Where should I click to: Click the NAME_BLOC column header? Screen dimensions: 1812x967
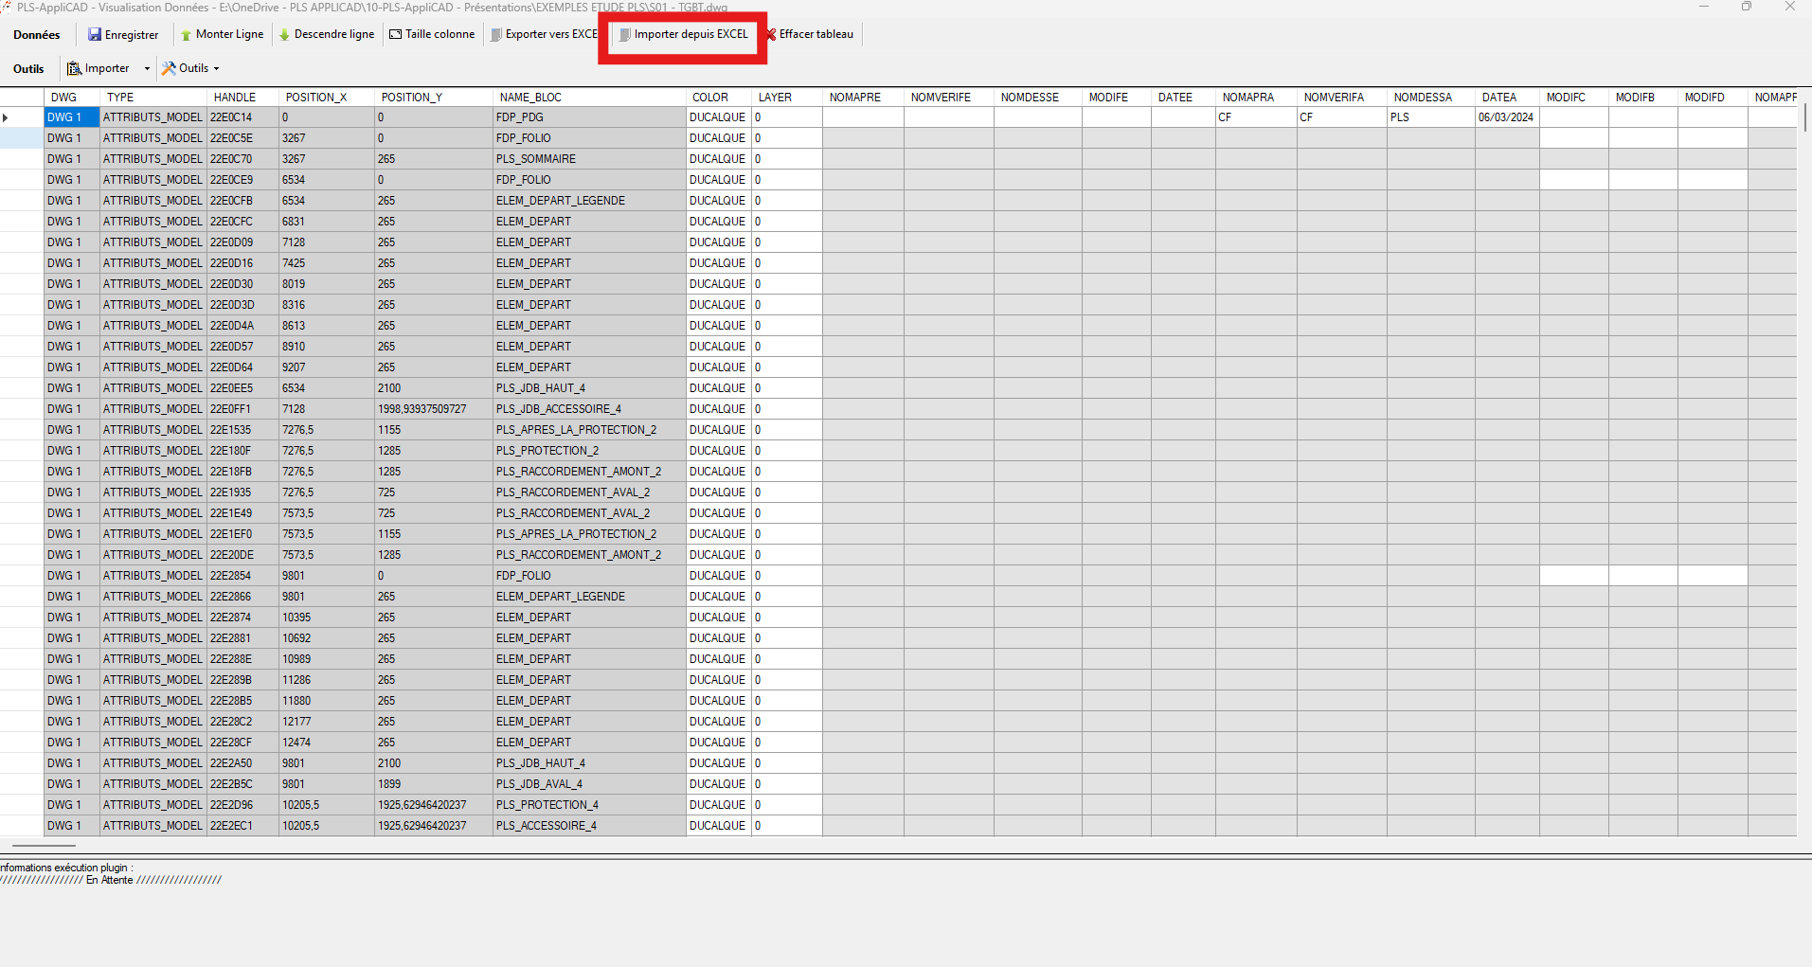pyautogui.click(x=530, y=97)
